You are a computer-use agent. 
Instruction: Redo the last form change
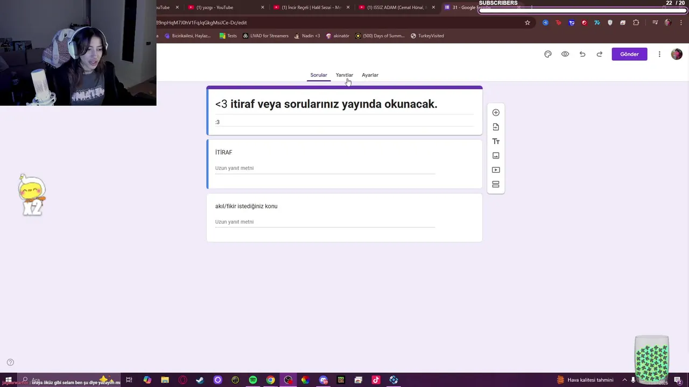pos(600,54)
